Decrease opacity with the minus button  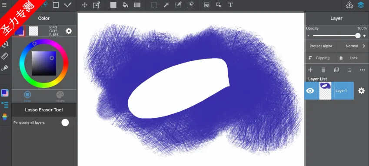[308, 36]
